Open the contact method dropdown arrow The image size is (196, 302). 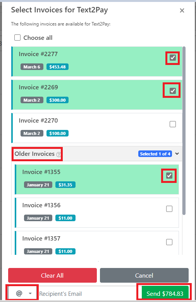pyautogui.click(x=30, y=293)
